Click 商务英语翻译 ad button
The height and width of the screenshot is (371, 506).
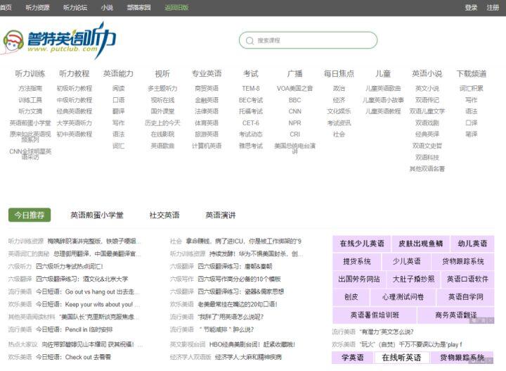tap(455, 315)
